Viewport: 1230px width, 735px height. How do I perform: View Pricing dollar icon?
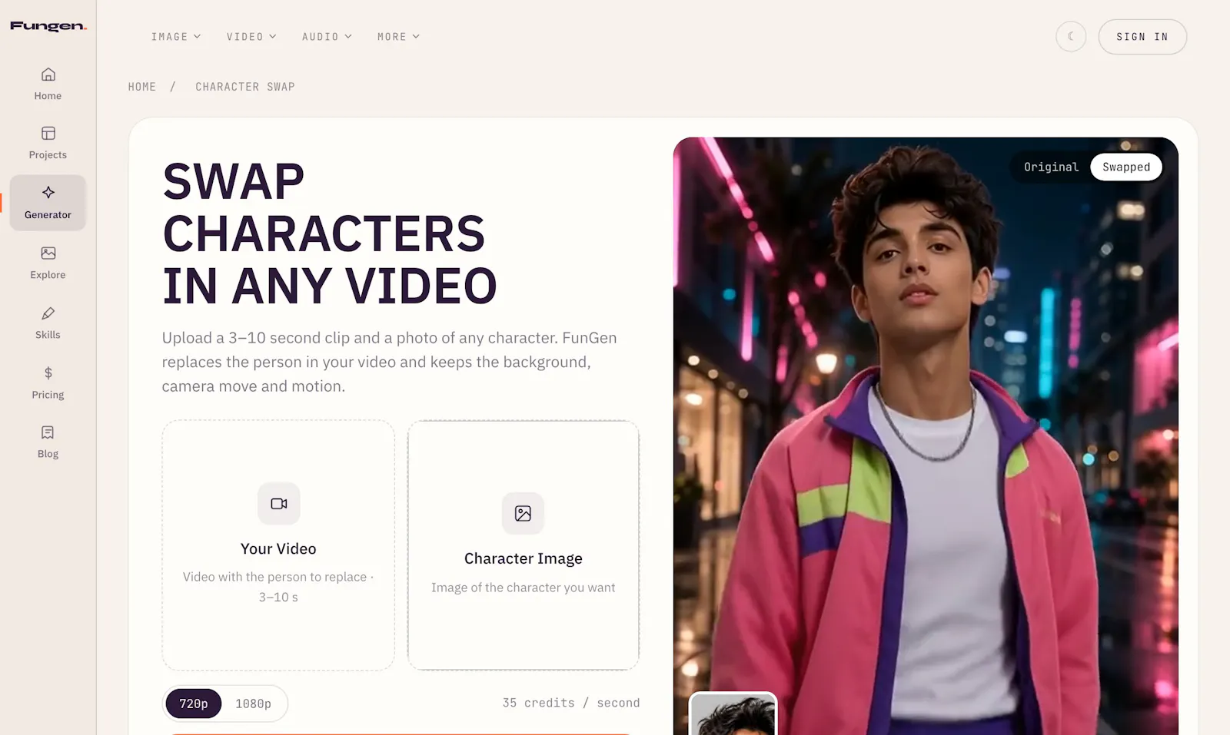click(x=48, y=373)
